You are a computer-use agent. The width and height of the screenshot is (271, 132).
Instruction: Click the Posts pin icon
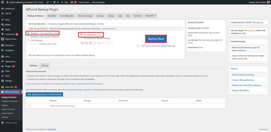click(2, 20)
